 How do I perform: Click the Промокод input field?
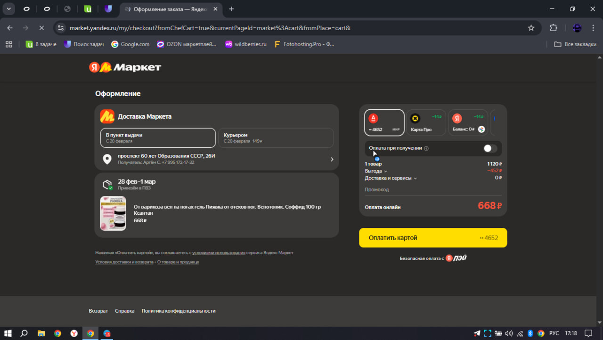tap(432, 189)
